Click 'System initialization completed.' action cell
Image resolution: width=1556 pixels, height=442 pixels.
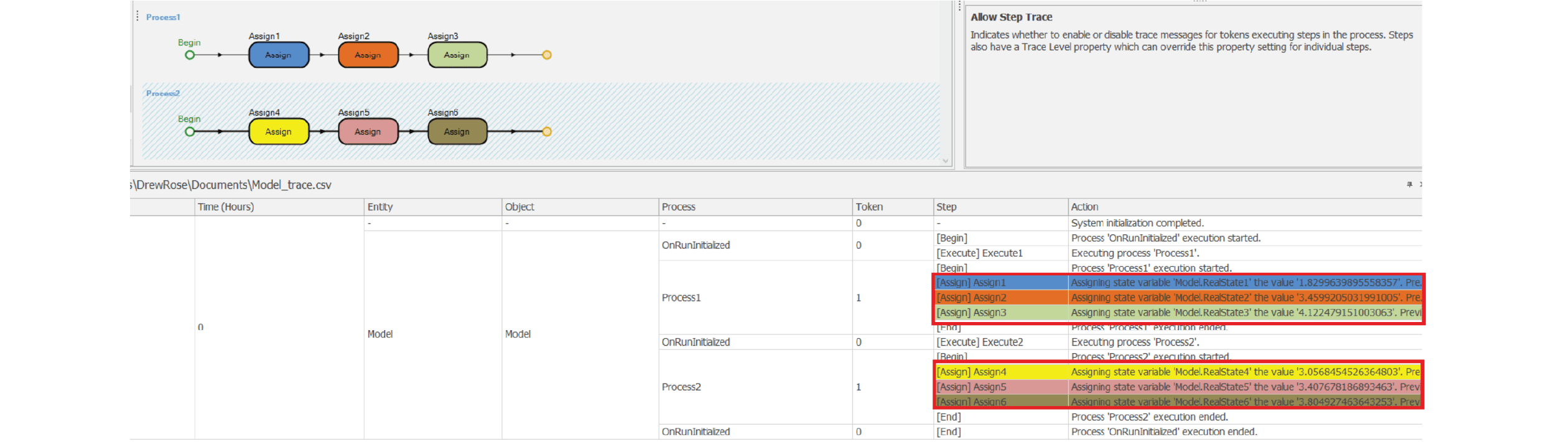(x=1245, y=223)
